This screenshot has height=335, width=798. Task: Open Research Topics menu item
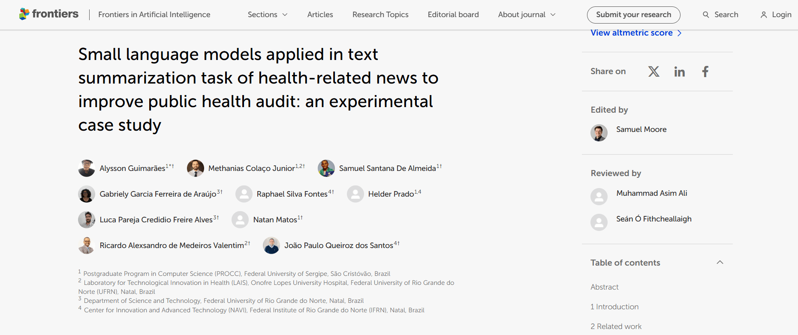pos(380,15)
